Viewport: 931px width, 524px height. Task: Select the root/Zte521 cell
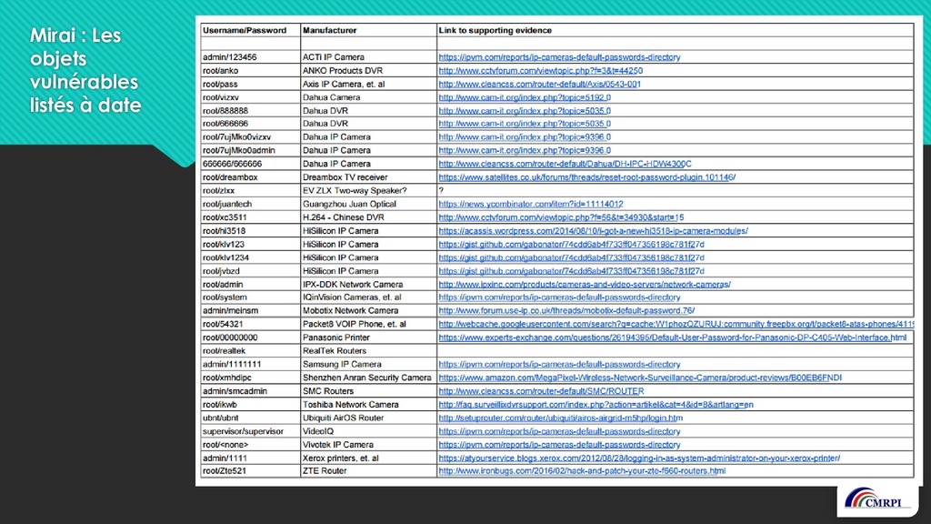(x=251, y=470)
